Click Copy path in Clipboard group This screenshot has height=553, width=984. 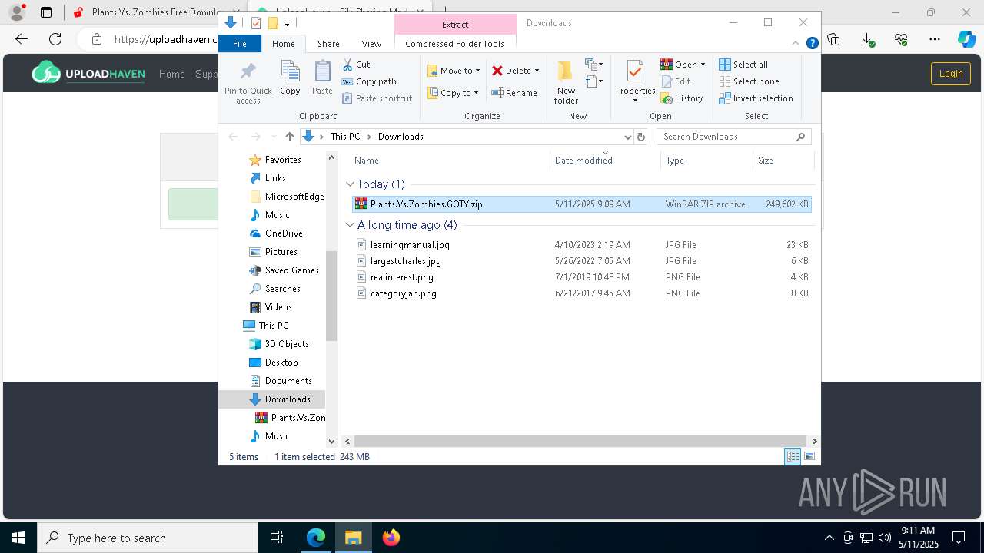369,81
